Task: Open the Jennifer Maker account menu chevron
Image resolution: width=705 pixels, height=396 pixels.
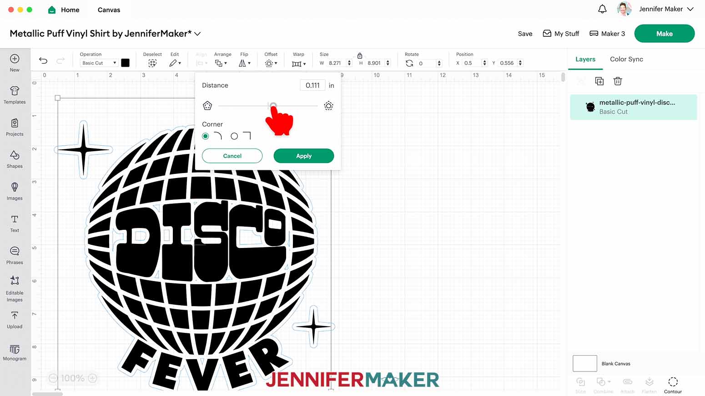Action: (690, 9)
